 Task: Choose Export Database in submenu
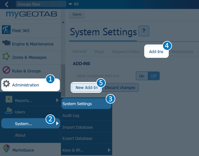coord(86,139)
